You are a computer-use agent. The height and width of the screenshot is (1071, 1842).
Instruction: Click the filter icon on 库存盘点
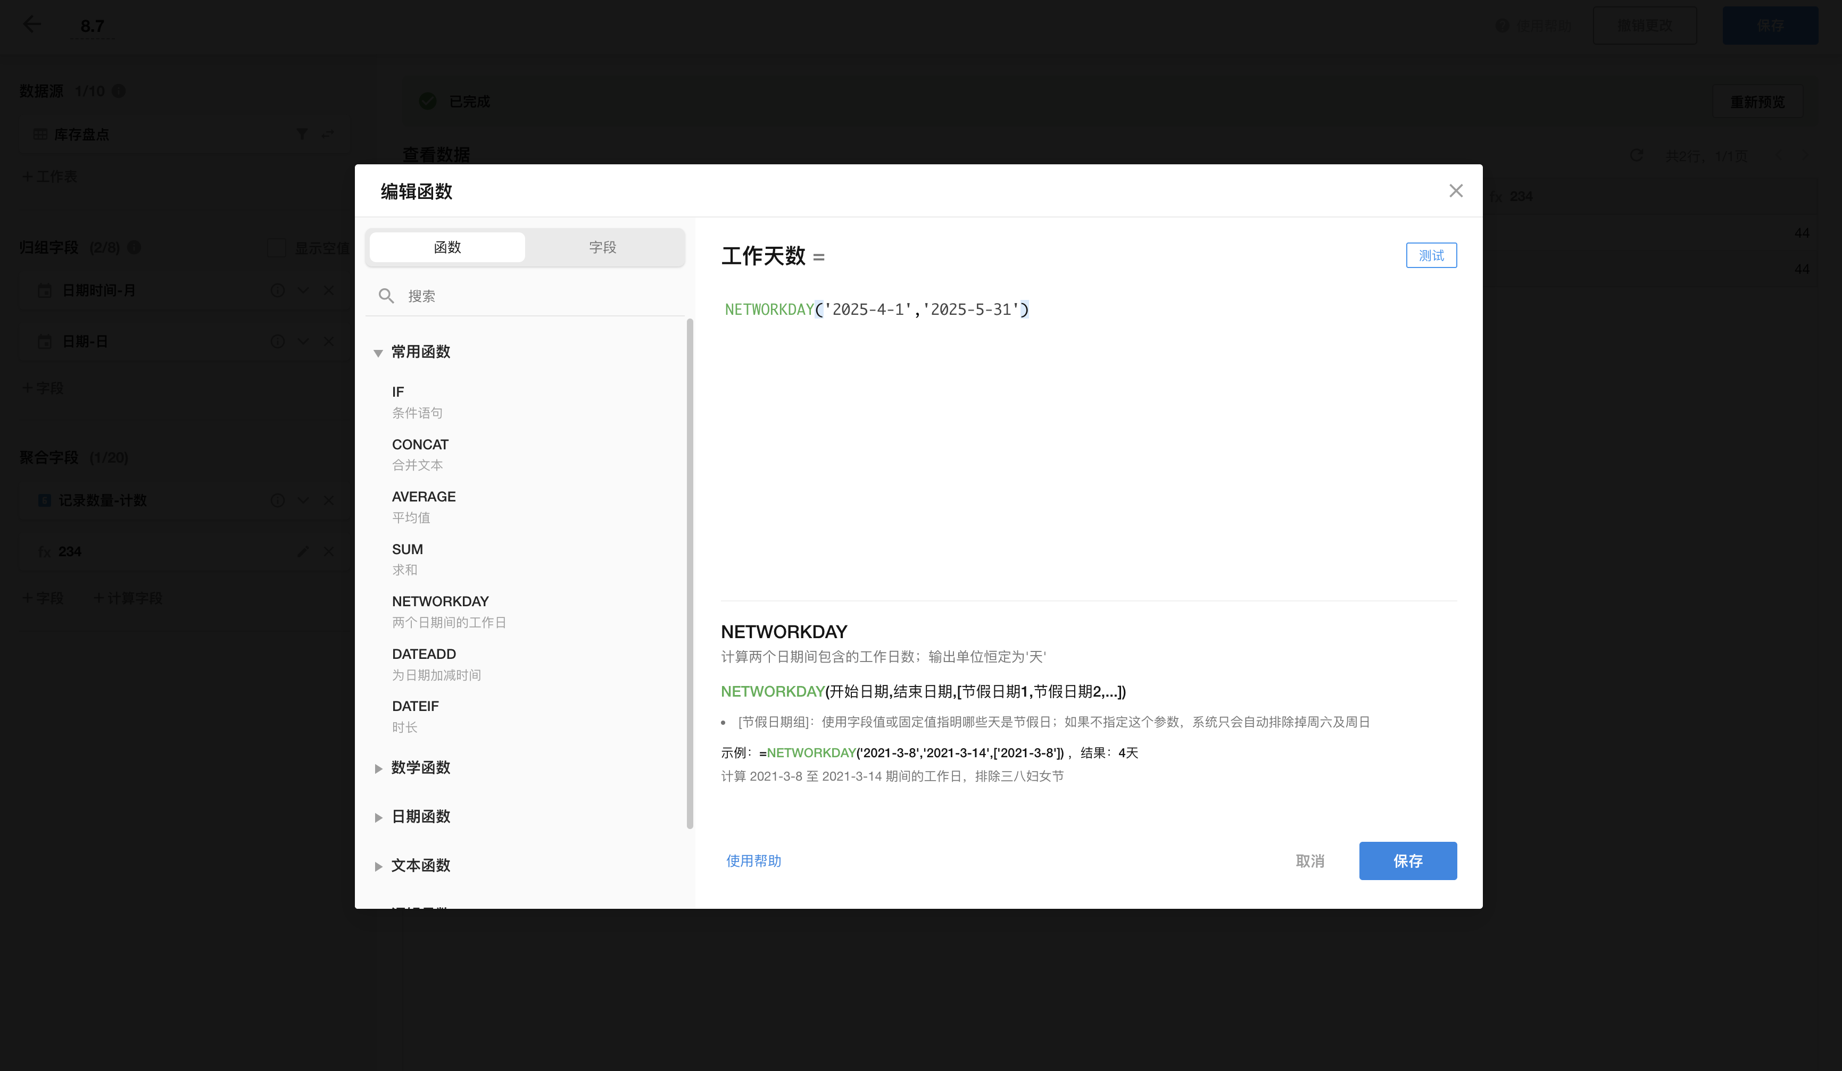click(302, 133)
